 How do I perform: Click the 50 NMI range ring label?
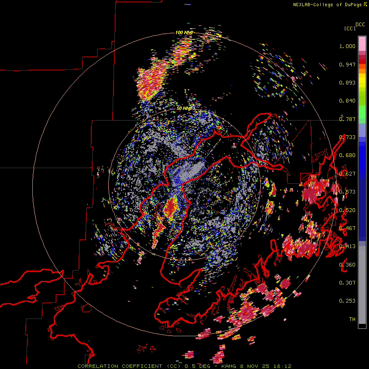click(x=184, y=108)
